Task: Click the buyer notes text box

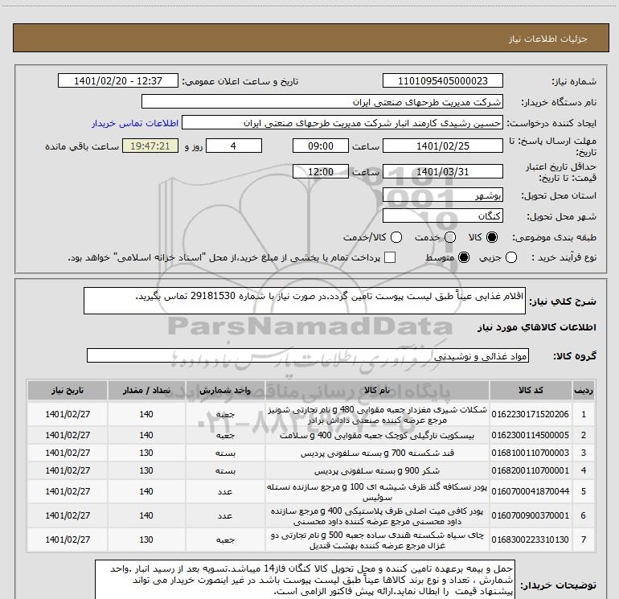Action: (305, 579)
